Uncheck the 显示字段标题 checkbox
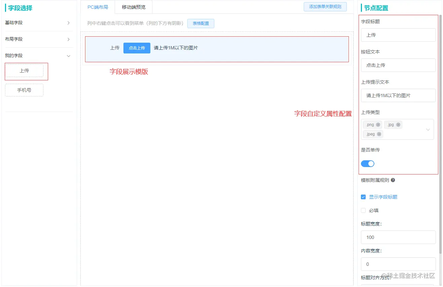The width and height of the screenshot is (443, 287). tap(363, 197)
